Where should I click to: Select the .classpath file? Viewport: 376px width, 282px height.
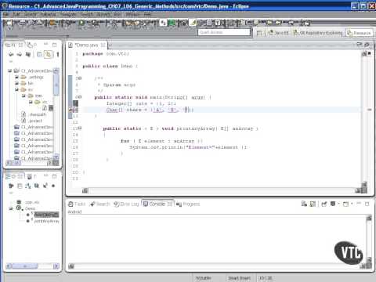[x=34, y=114]
